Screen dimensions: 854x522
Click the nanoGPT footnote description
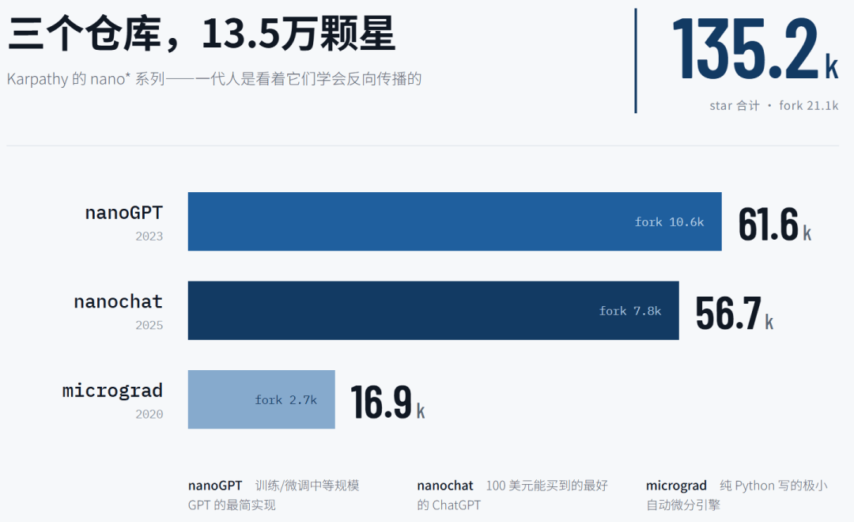(274, 495)
